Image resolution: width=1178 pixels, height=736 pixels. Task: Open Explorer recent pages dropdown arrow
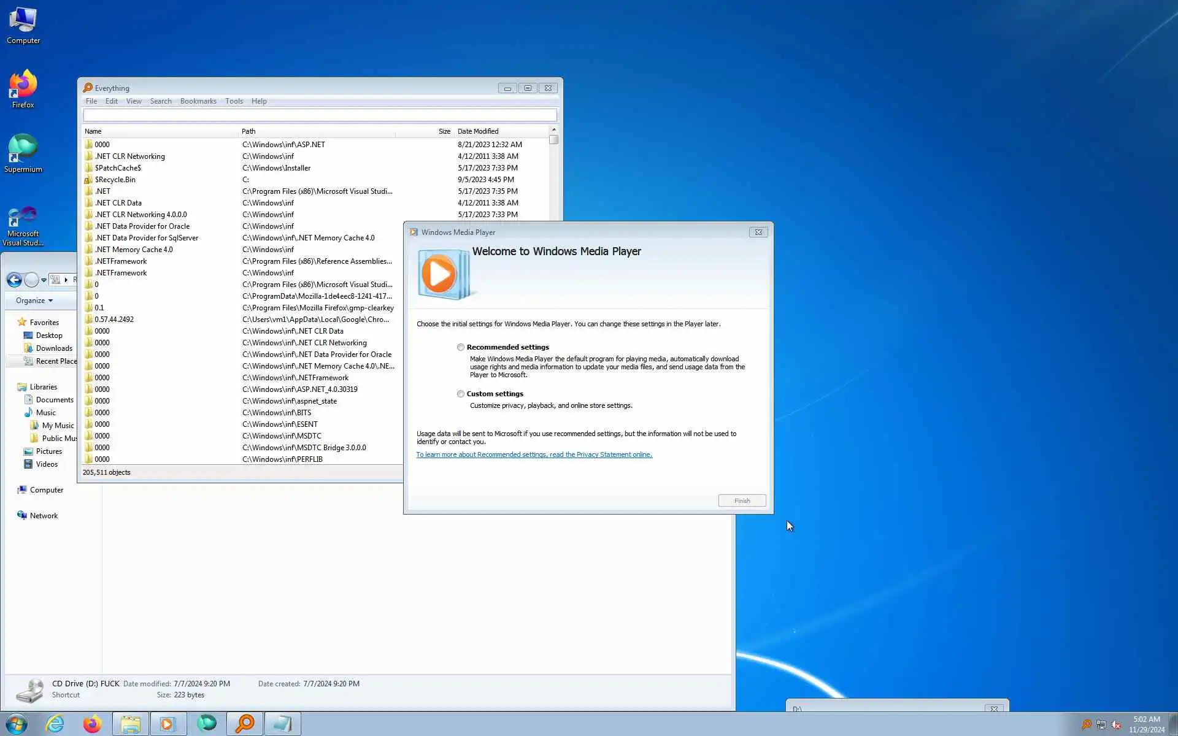pos(44,280)
